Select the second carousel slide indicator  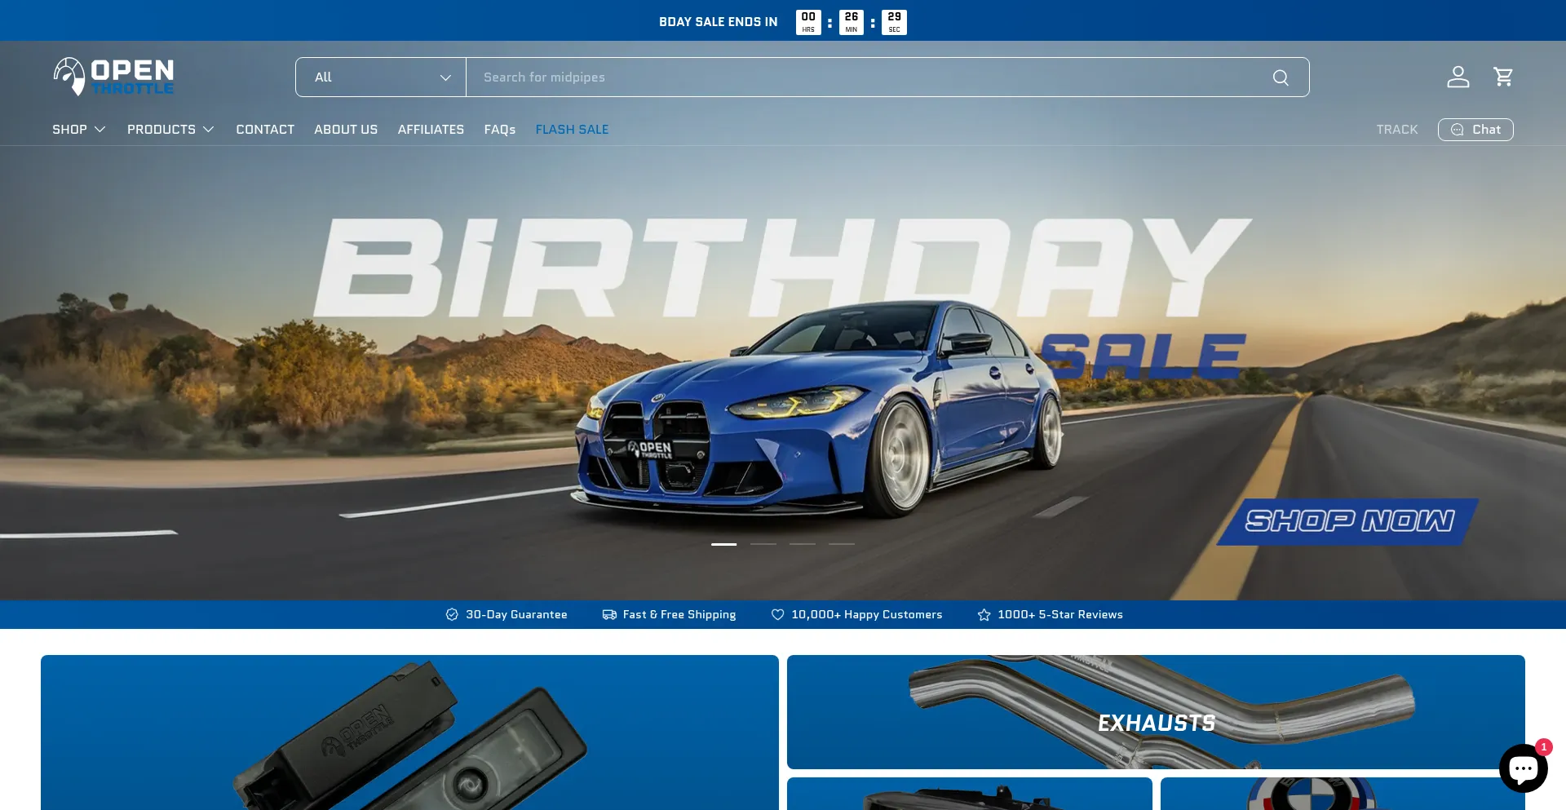click(763, 544)
